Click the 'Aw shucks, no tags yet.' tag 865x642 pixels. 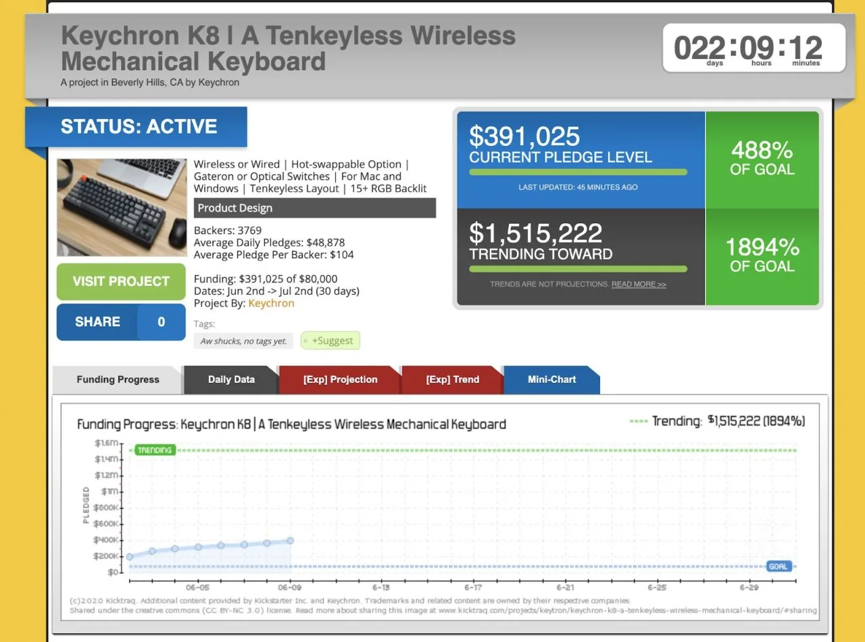pos(244,341)
